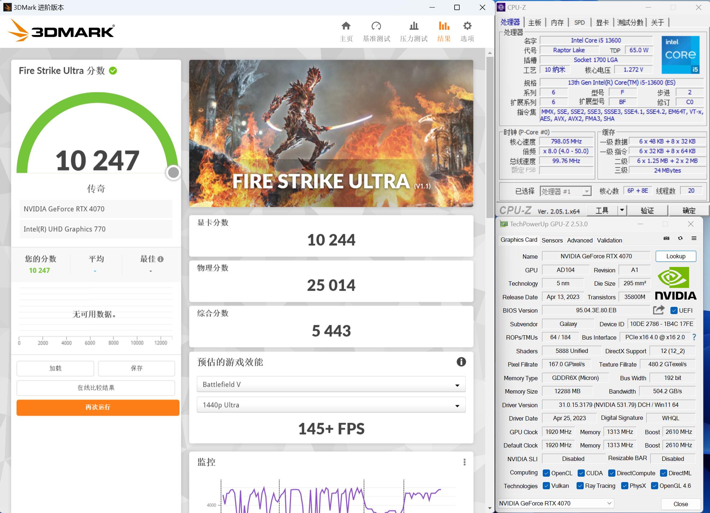Image resolution: width=710 pixels, height=513 pixels.
Task: Refresh GPU-Z readings via refresh icon
Action: (680, 238)
